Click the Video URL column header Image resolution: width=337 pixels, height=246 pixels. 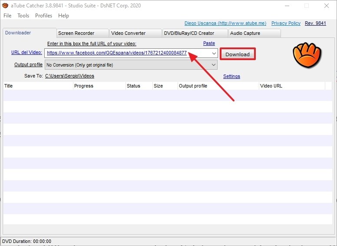(292, 86)
